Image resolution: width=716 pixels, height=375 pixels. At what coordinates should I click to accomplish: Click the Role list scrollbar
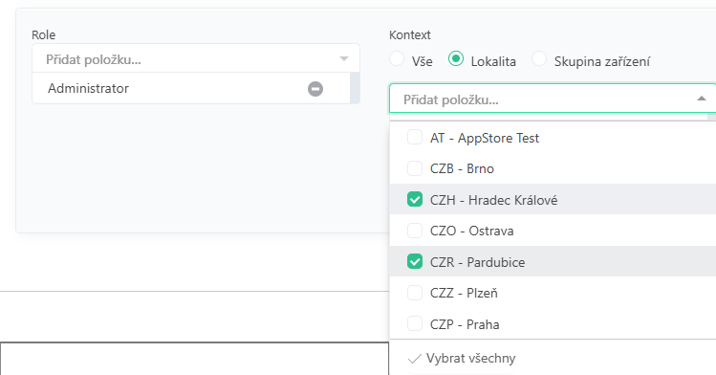click(355, 88)
